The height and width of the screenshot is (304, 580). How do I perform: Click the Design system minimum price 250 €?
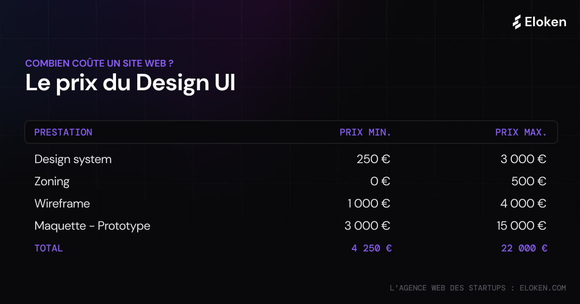(x=373, y=159)
